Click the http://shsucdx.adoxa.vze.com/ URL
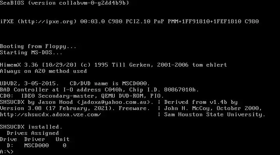 (x=51, y=115)
